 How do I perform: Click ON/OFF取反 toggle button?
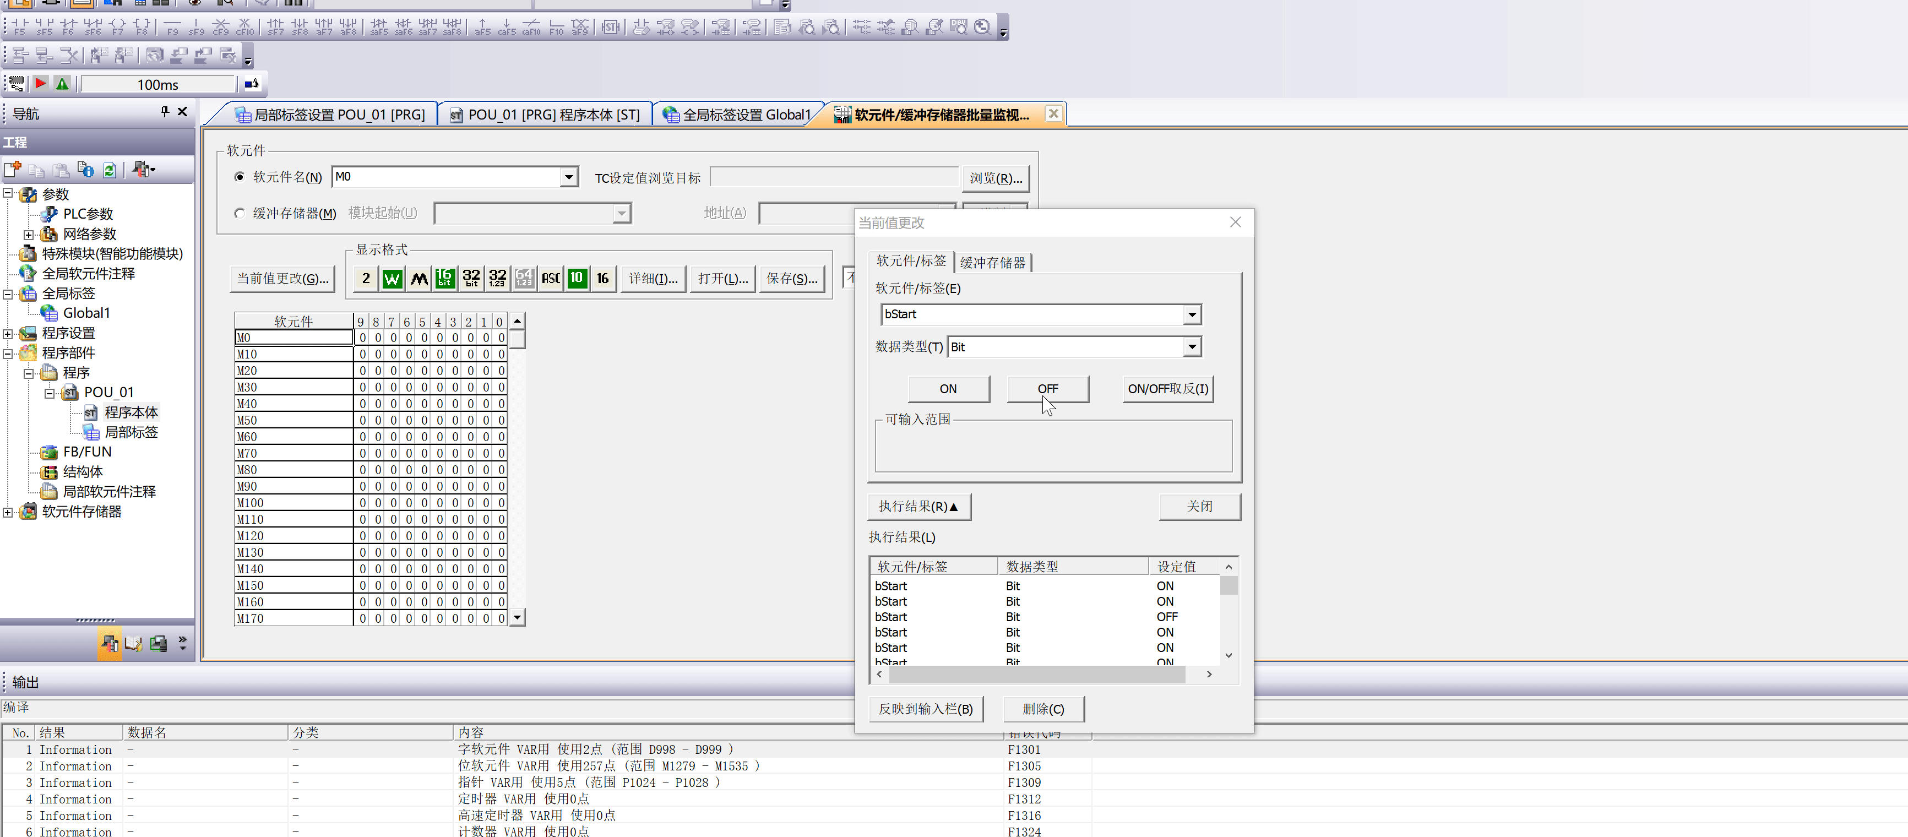tap(1167, 389)
